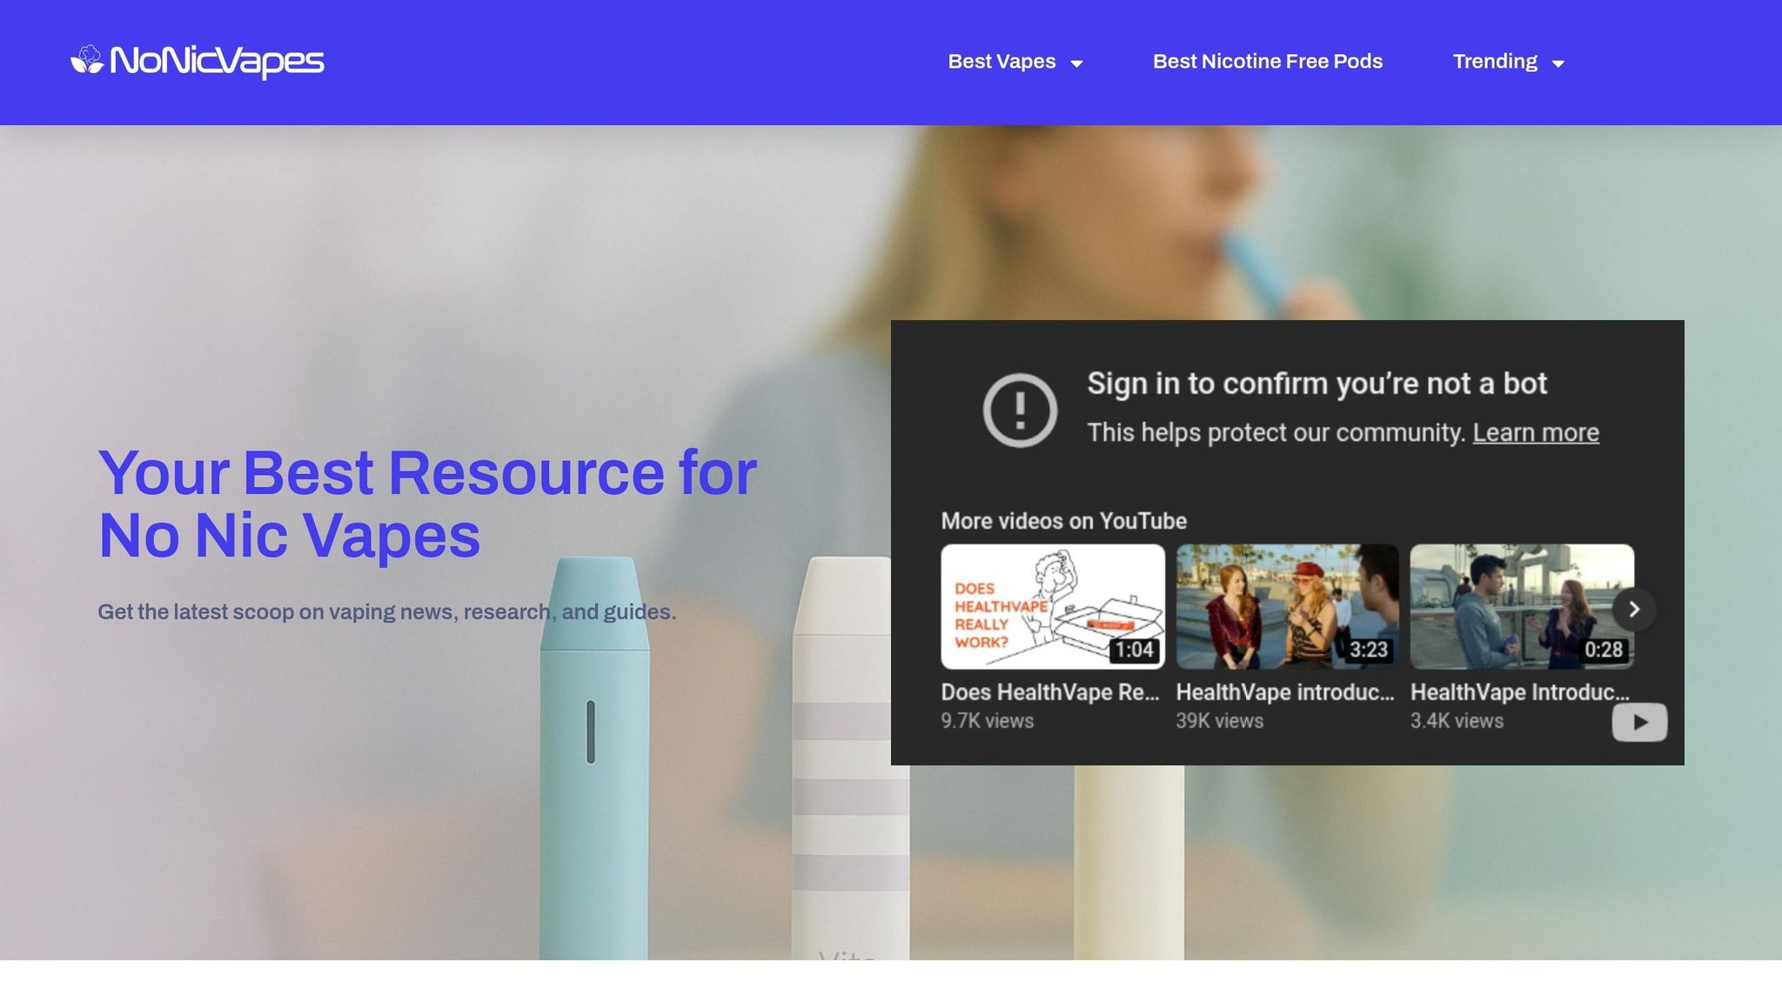Open the 'Does HealthVape Really Work?' thumbnail
This screenshot has height=1002, width=1782.
[x=1053, y=606]
